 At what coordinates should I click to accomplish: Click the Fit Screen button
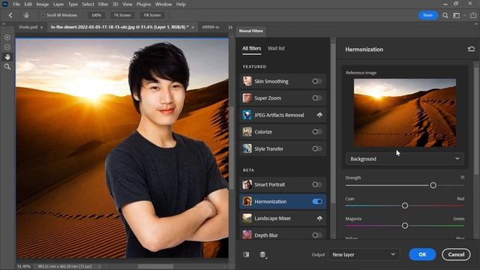tap(122, 15)
